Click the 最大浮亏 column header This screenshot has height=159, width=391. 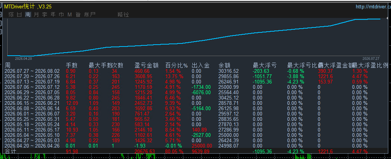coord(265,66)
